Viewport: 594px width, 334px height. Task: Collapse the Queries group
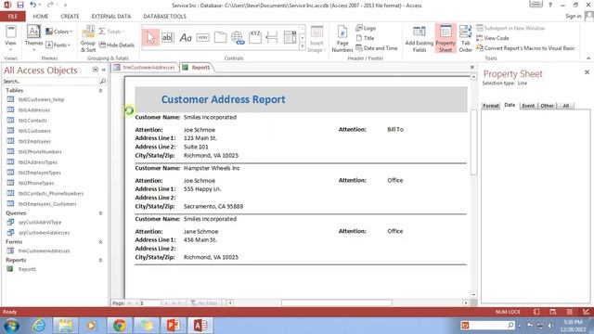[x=101, y=213]
